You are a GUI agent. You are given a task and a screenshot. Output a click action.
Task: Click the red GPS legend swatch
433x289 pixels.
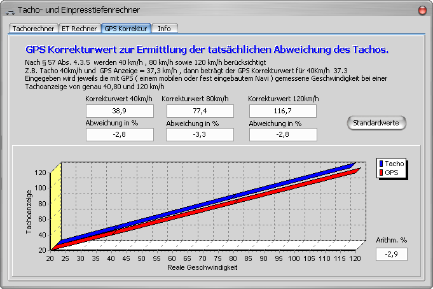[x=381, y=173]
